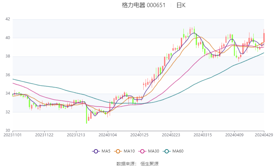Click the long green candlestick dipping near 31
The image size is (275, 167).
click(x=86, y=112)
